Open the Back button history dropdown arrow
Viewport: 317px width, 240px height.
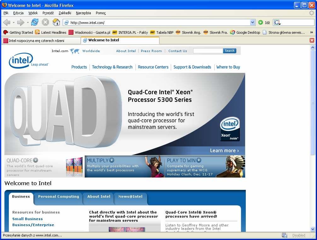pyautogui.click(x=14, y=22)
